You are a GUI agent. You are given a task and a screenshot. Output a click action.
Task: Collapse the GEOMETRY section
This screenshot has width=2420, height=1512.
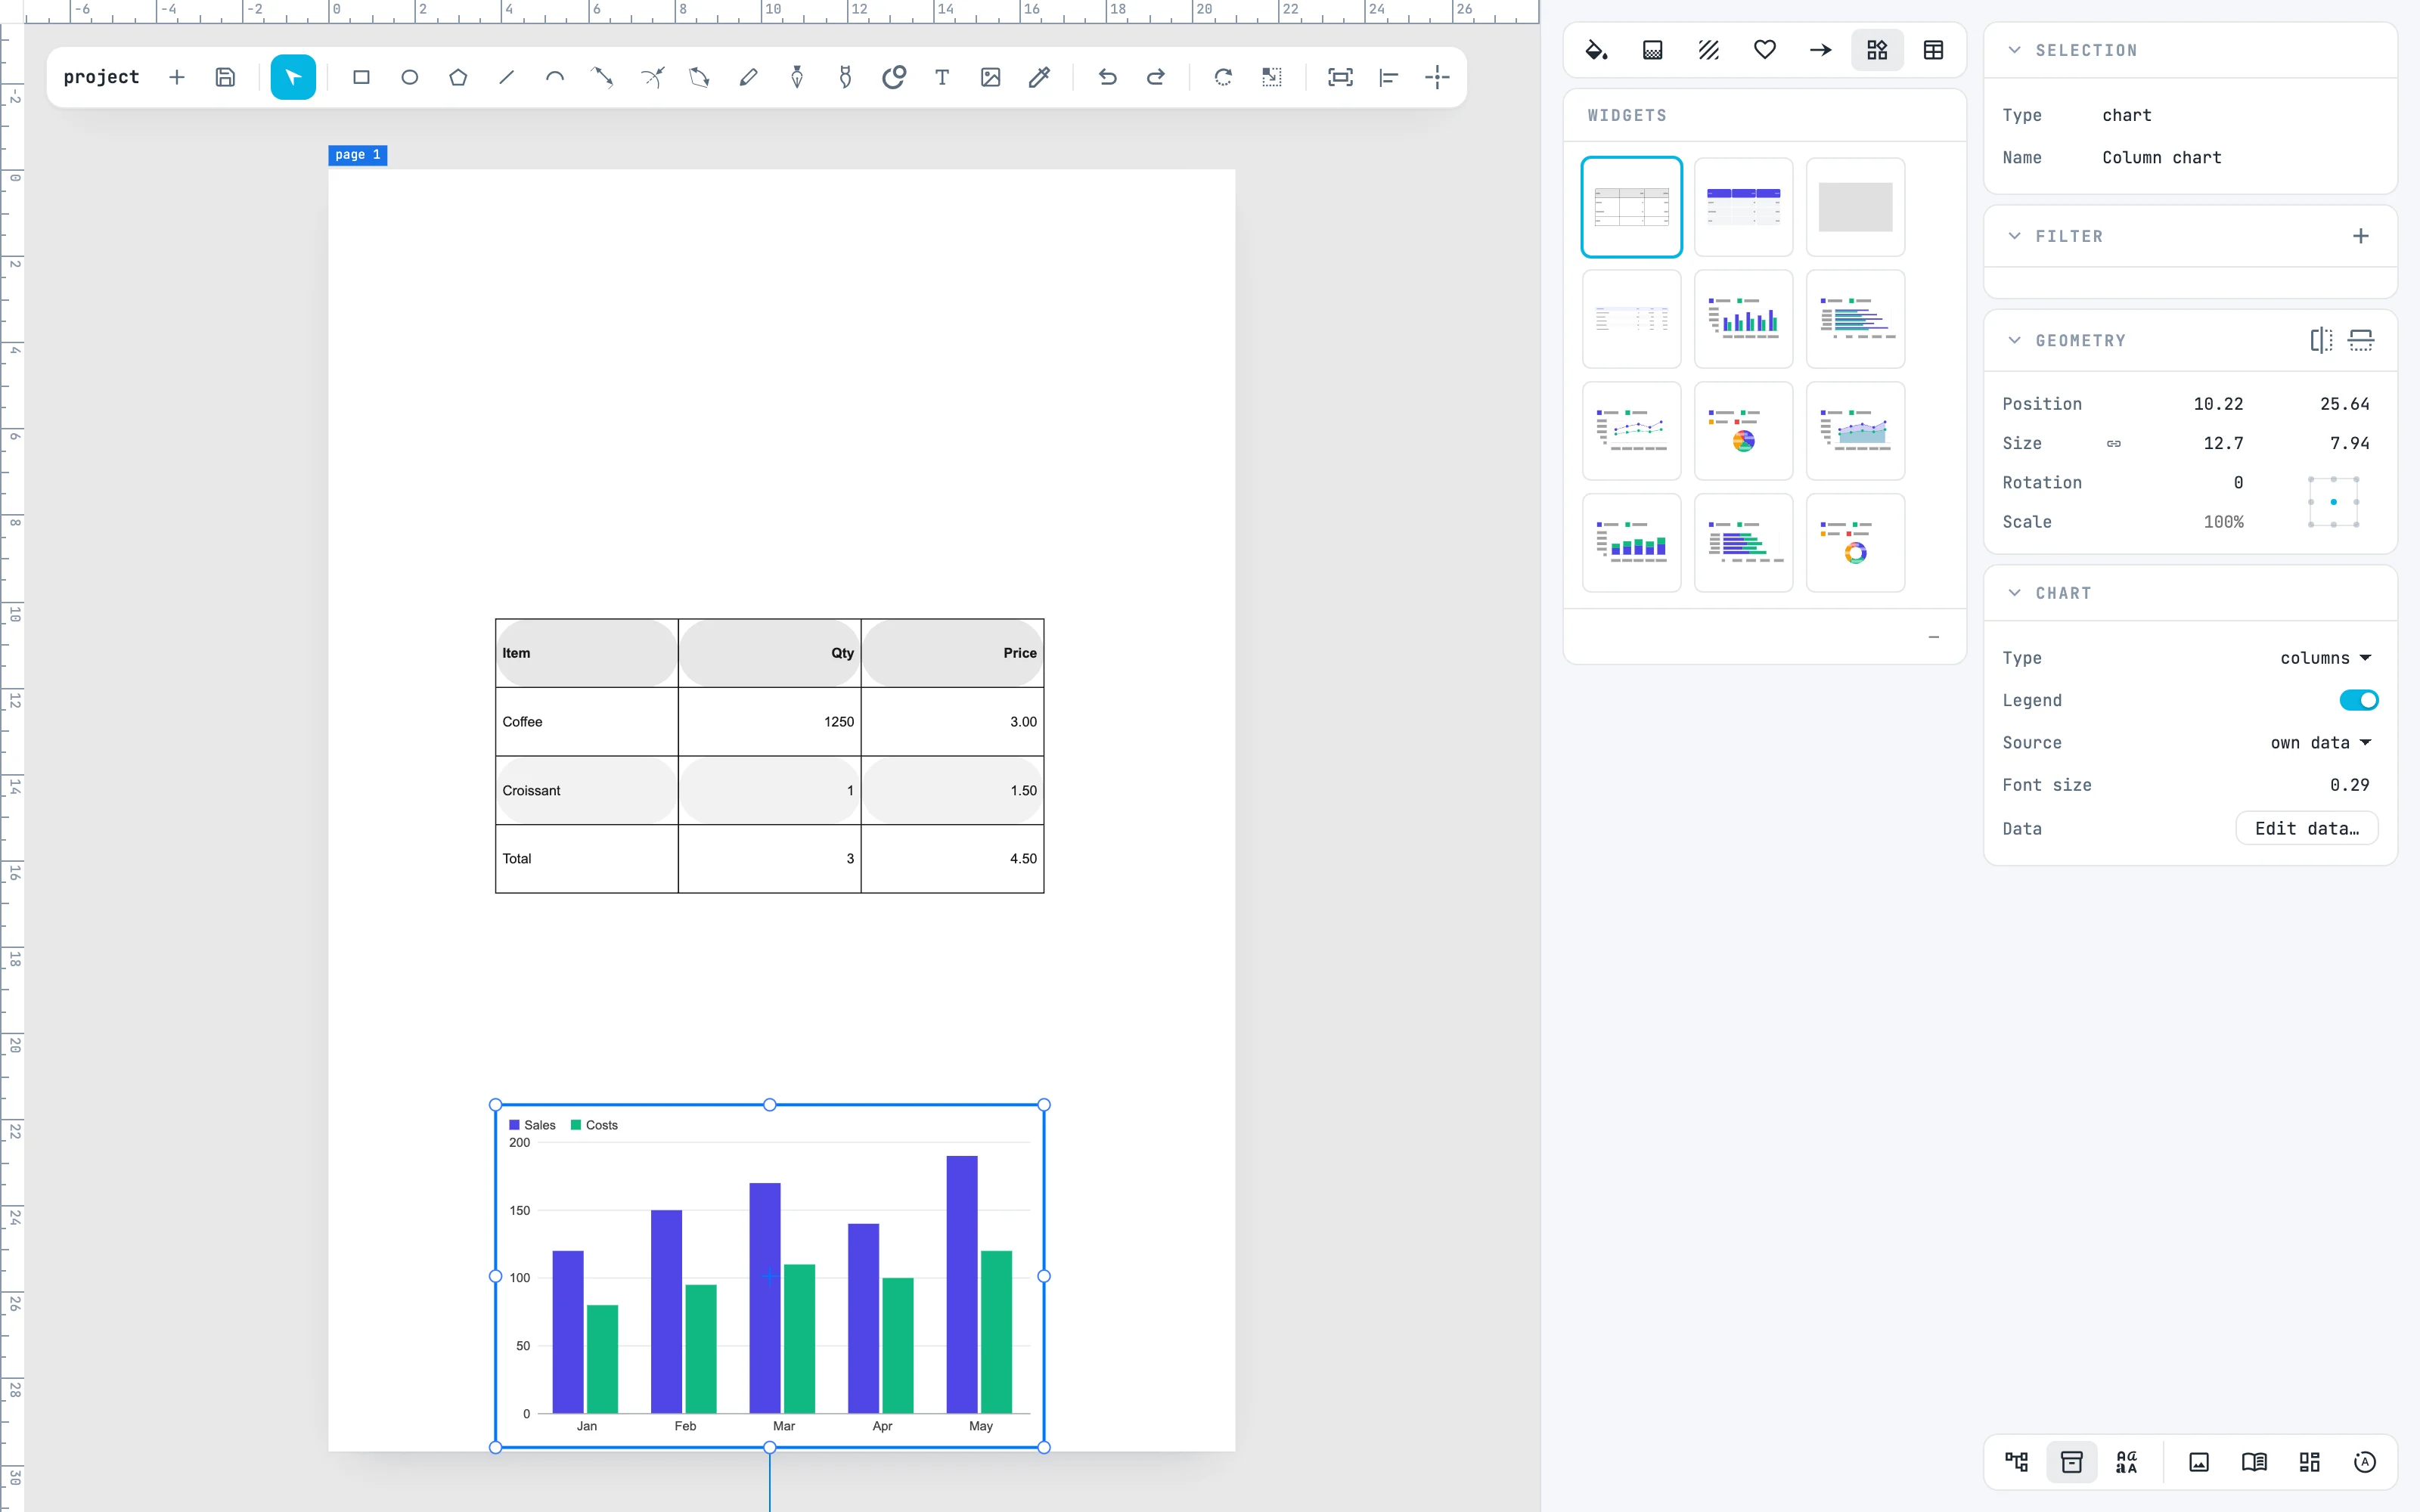pyautogui.click(x=2014, y=340)
